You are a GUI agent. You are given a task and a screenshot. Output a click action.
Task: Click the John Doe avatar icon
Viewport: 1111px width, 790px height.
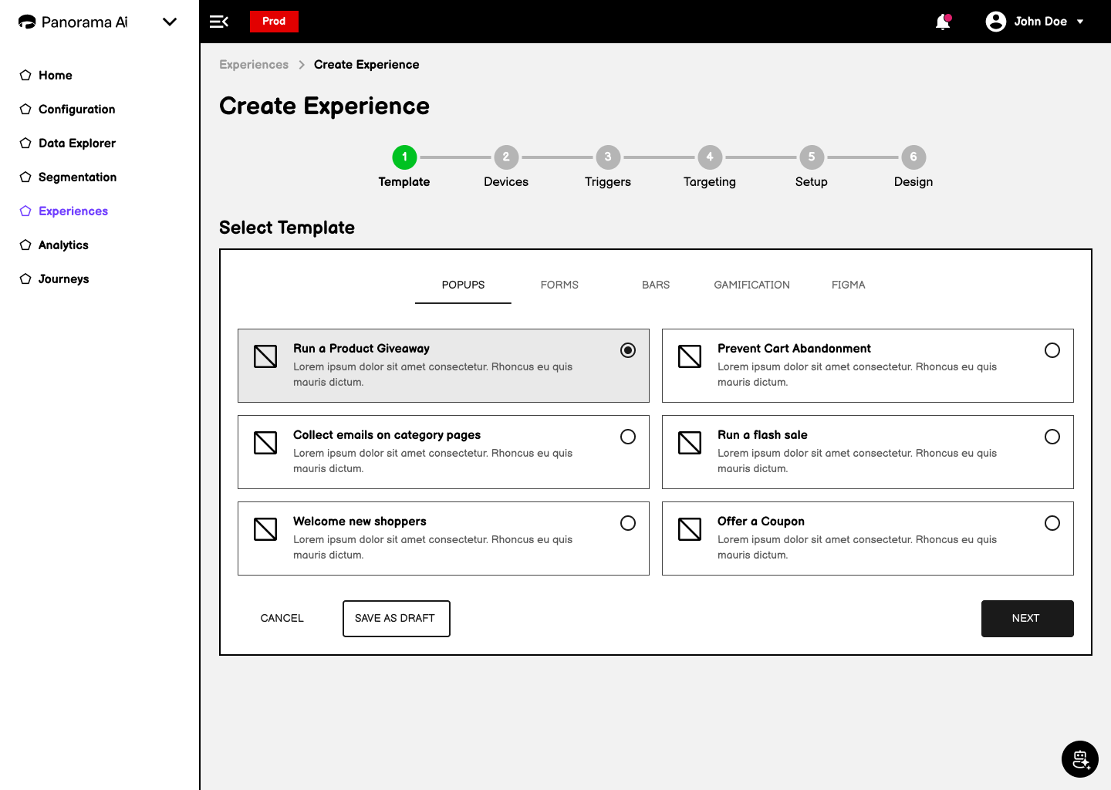(x=996, y=22)
